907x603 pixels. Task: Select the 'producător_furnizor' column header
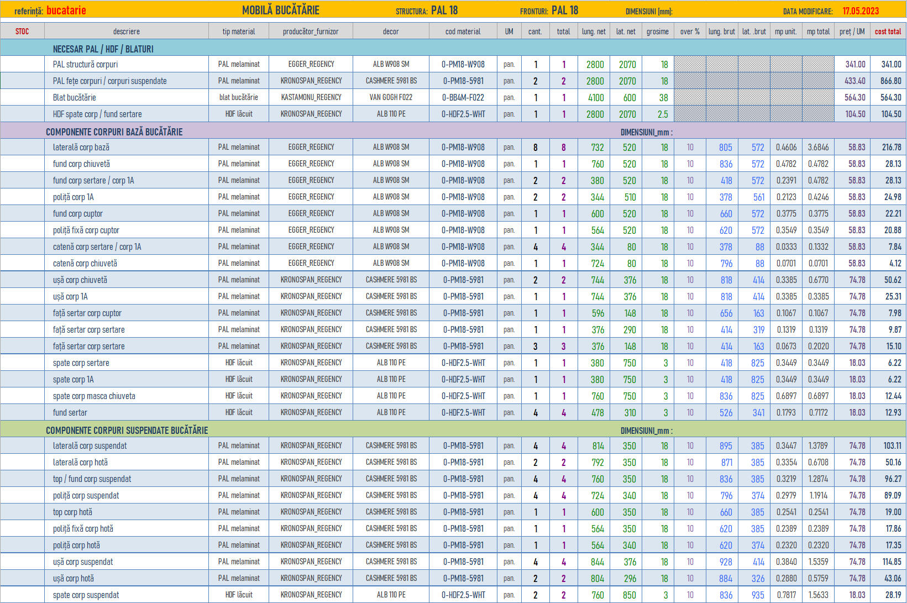pyautogui.click(x=311, y=32)
